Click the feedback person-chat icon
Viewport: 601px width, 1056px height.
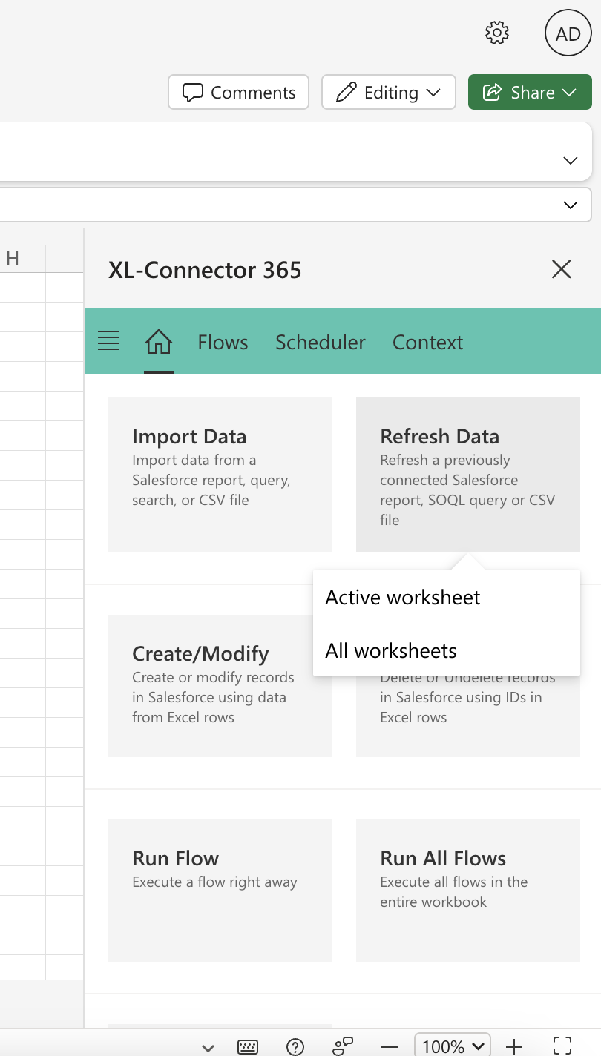[343, 1046]
